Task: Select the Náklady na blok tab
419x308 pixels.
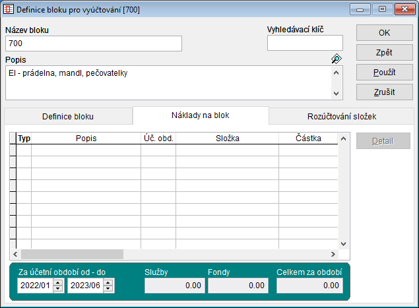Action: click(x=201, y=115)
